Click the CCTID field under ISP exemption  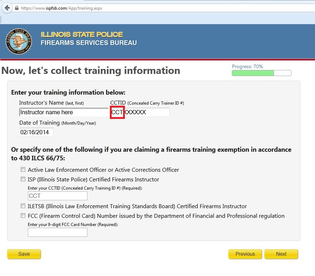click(x=57, y=196)
